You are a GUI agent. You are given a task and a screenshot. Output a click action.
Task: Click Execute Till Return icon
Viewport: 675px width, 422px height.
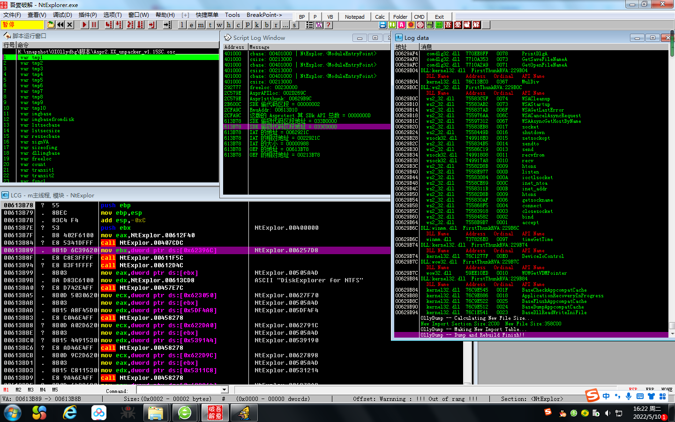coord(152,25)
